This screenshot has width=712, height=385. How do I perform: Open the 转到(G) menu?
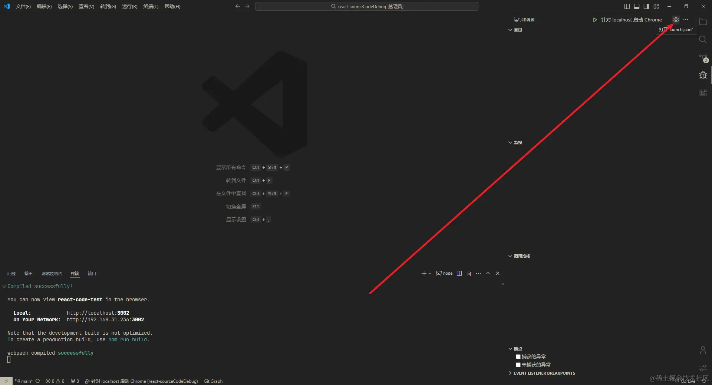coord(108,6)
